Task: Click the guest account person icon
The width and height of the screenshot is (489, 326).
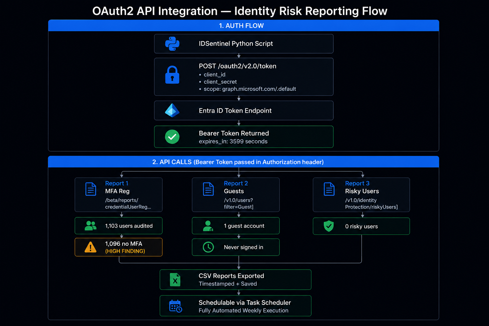Action: 208,226
